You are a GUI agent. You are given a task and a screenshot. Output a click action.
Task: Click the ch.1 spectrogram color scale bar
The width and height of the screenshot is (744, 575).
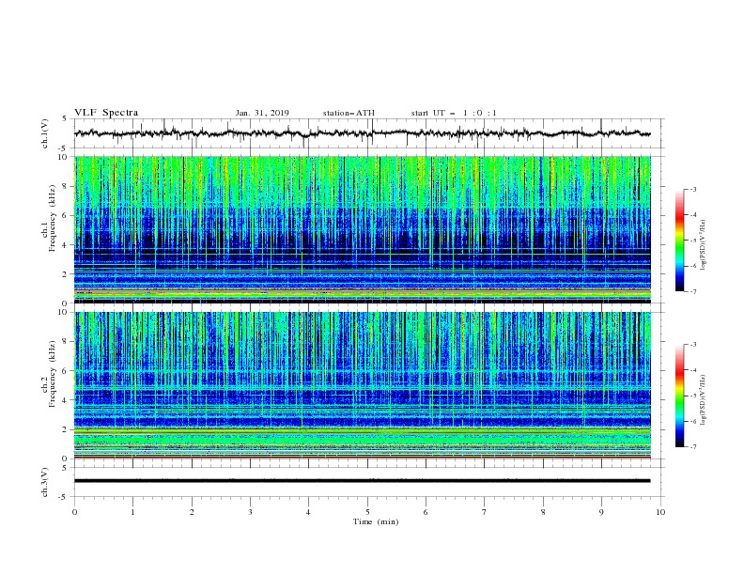680,241
